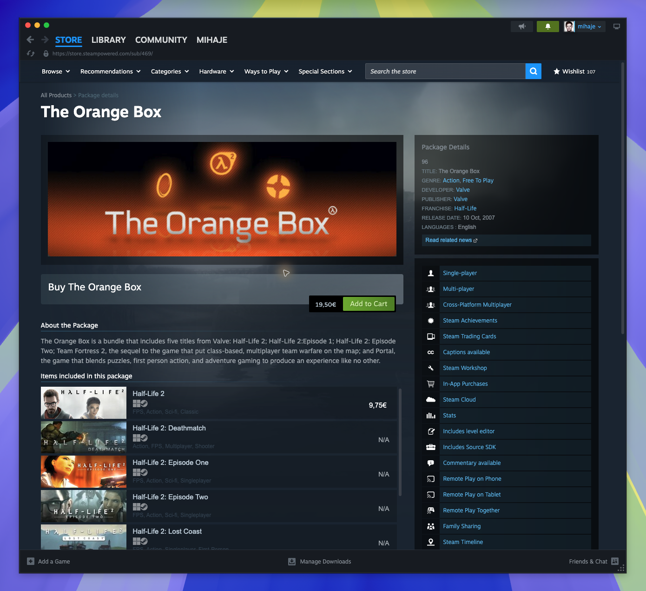Click the Half-Life franchise link
The width and height of the screenshot is (646, 591).
(465, 208)
